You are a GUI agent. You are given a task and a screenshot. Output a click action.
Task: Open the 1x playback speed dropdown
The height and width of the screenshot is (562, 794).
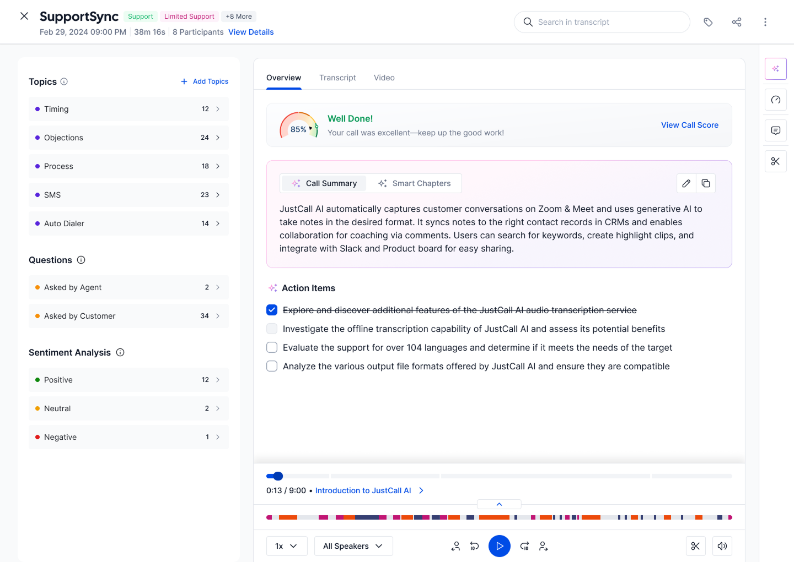(x=286, y=546)
